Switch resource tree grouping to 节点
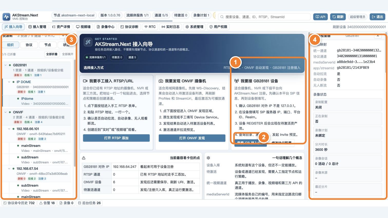The image size is (388, 218). (48, 45)
